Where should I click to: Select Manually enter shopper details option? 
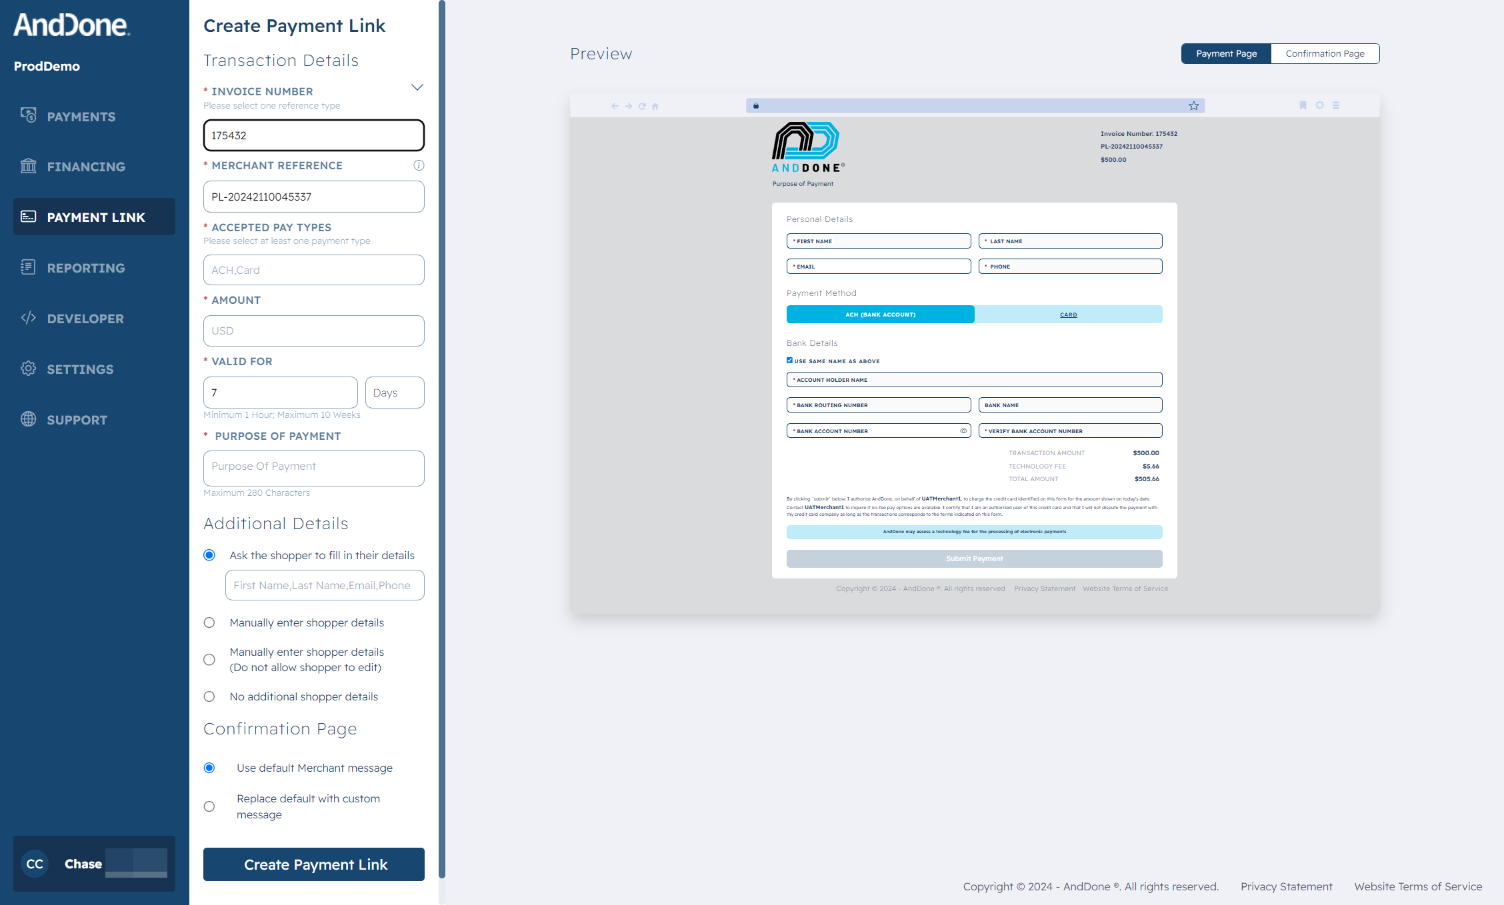(209, 622)
